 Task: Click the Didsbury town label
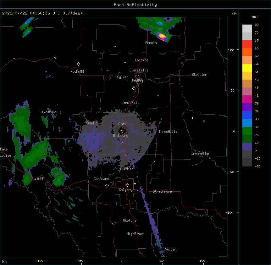pyautogui.click(x=121, y=136)
